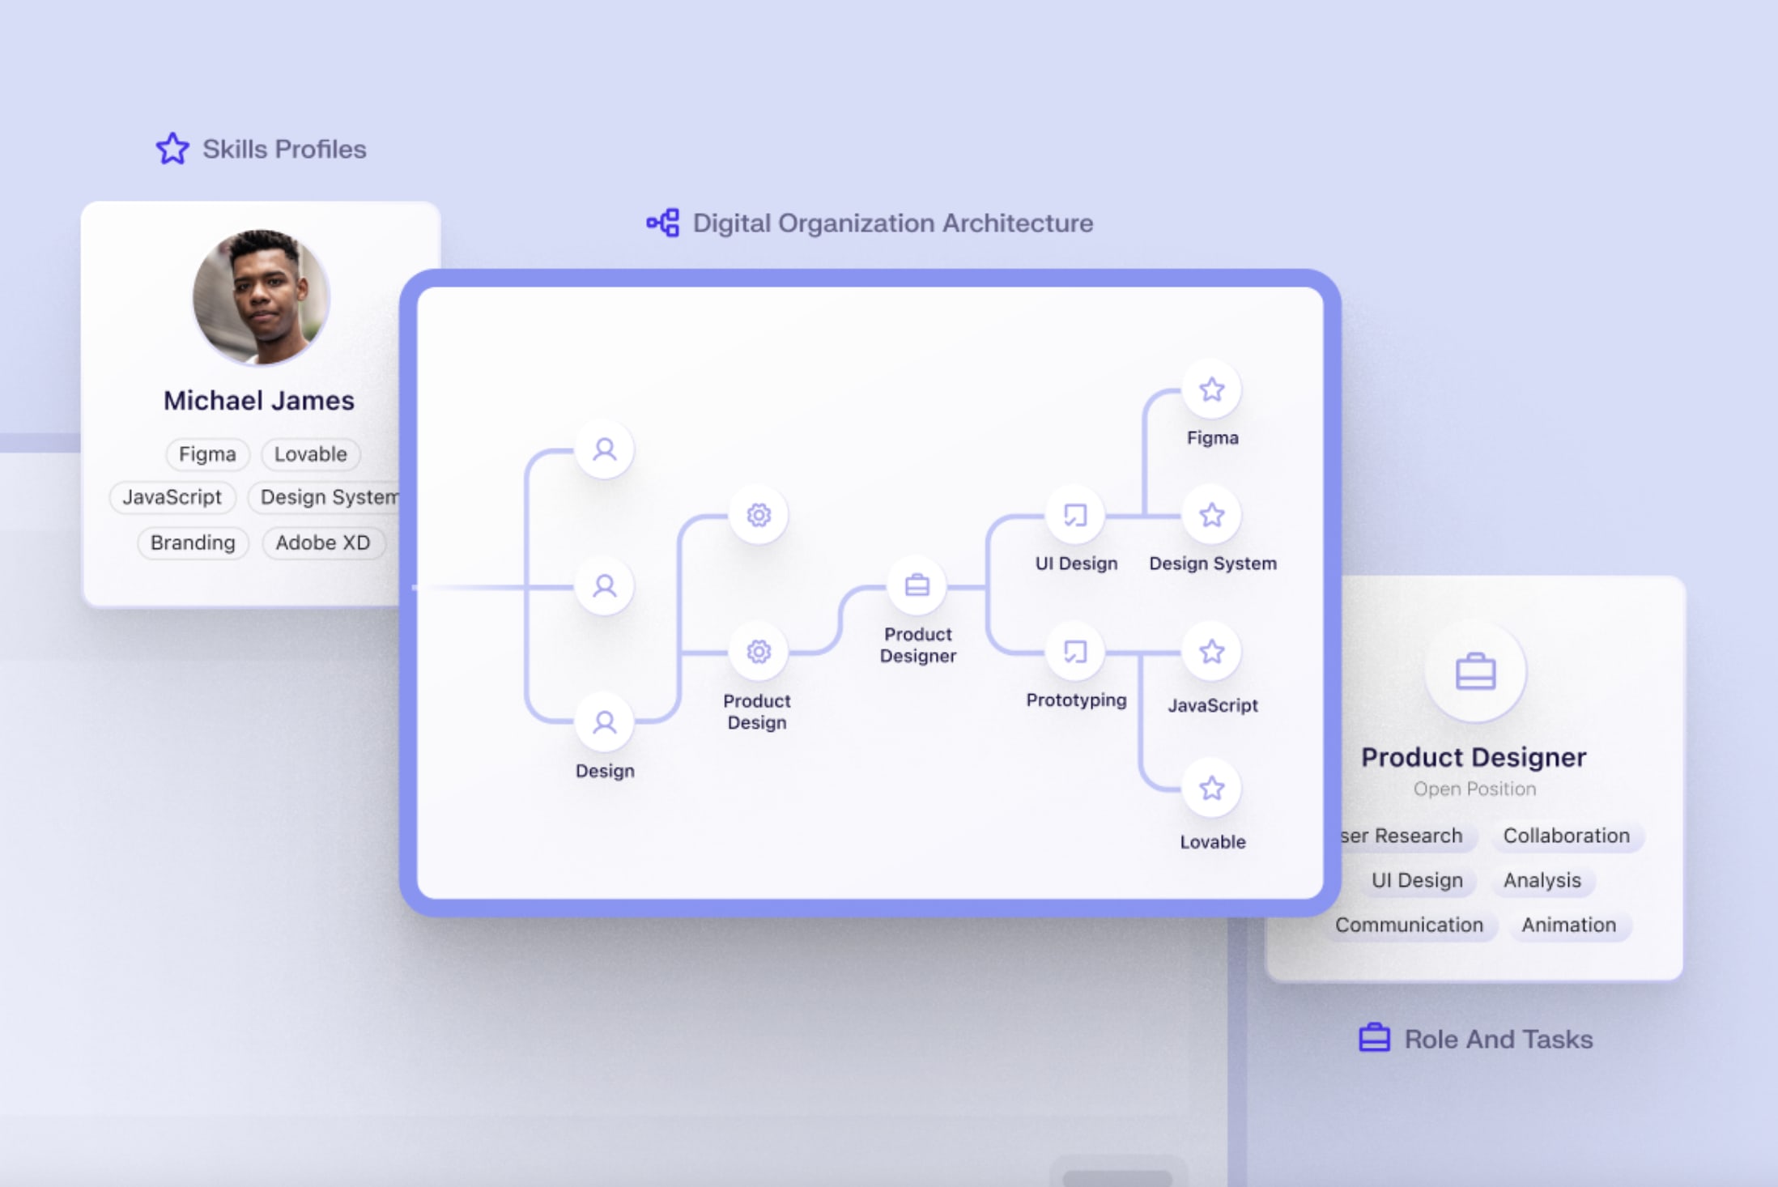This screenshot has width=1778, height=1187.
Task: Click the Design System tag on profile card
Action: pyautogui.click(x=324, y=497)
